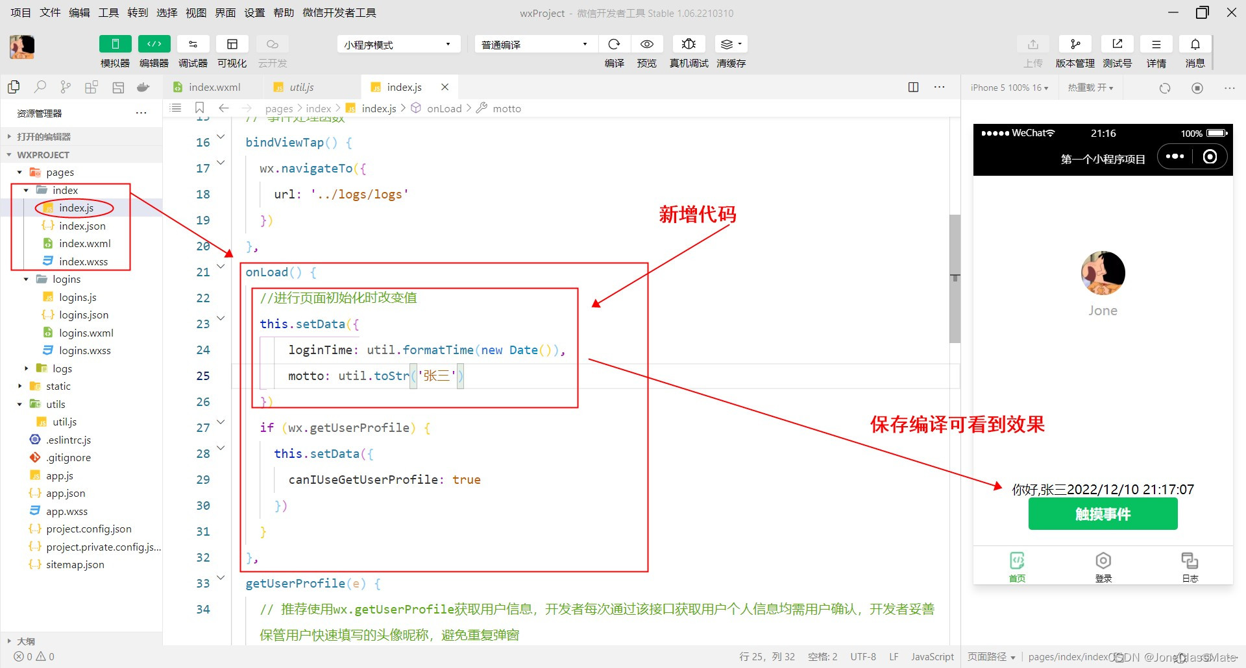This screenshot has height=668, width=1246.
Task: Click the editor vertical scrollbar
Action: 955,278
